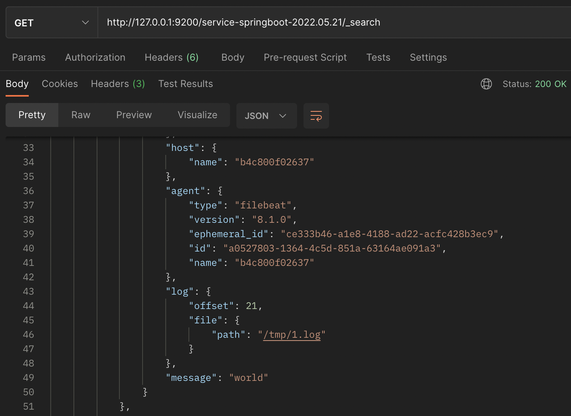Follow the /tmp/1.log path link
The height and width of the screenshot is (416, 571).
292,335
